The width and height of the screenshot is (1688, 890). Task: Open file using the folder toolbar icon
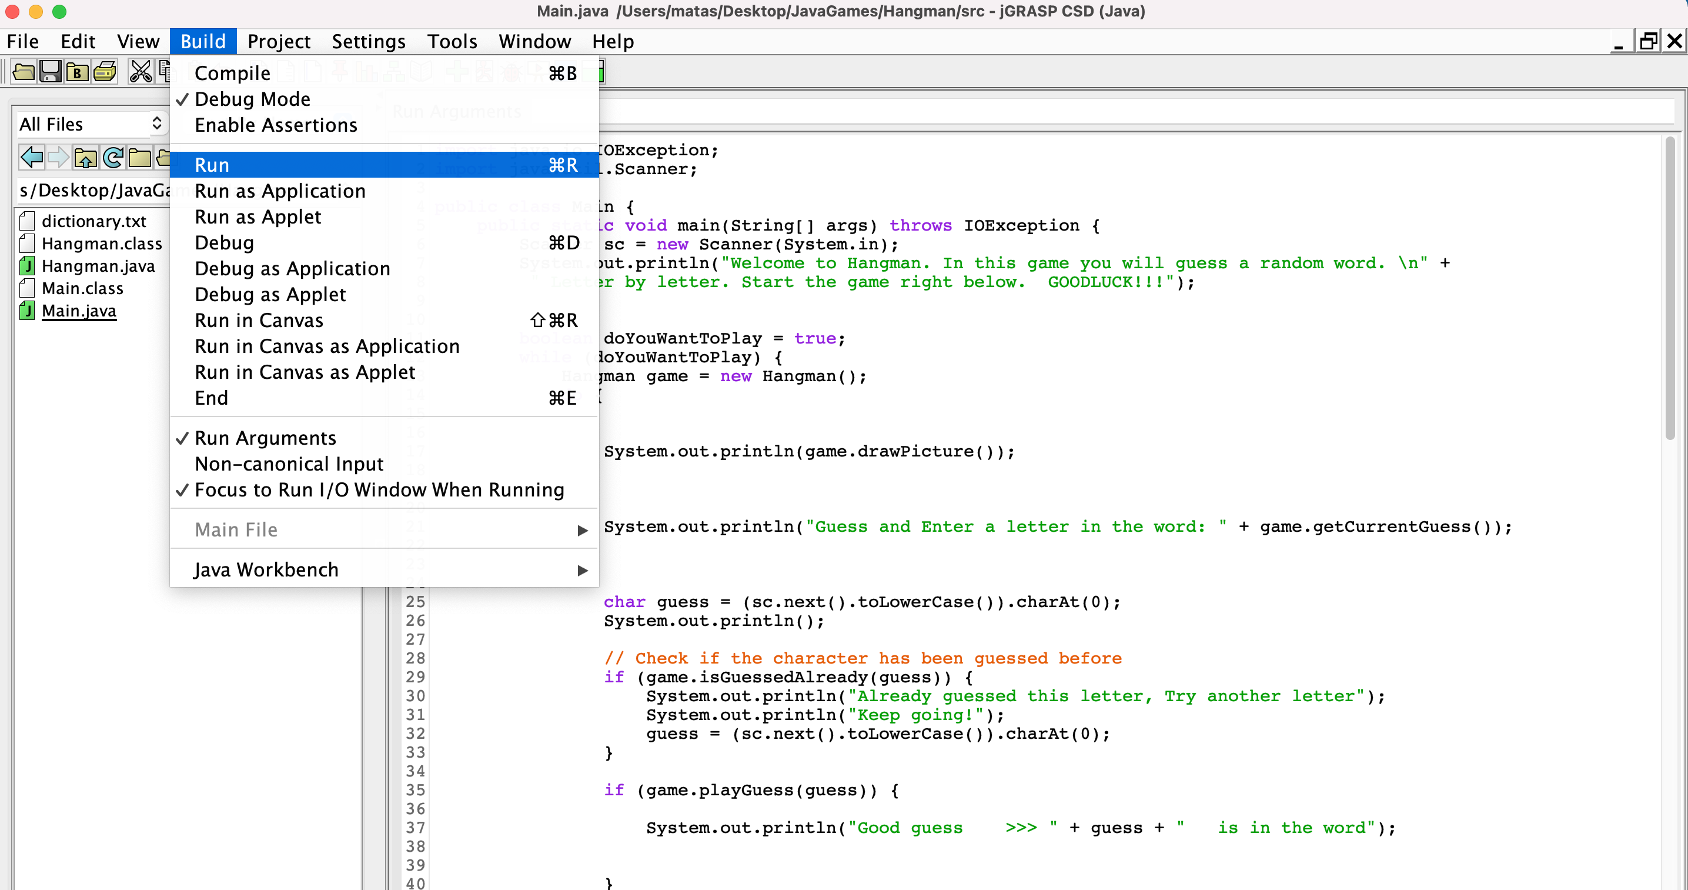click(24, 71)
